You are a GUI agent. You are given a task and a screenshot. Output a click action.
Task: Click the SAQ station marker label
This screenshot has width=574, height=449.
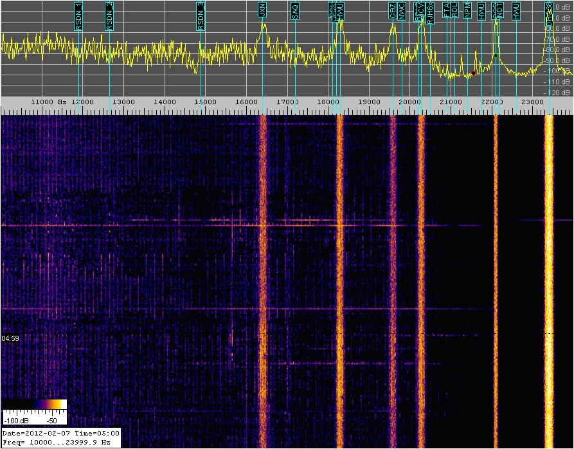point(295,11)
